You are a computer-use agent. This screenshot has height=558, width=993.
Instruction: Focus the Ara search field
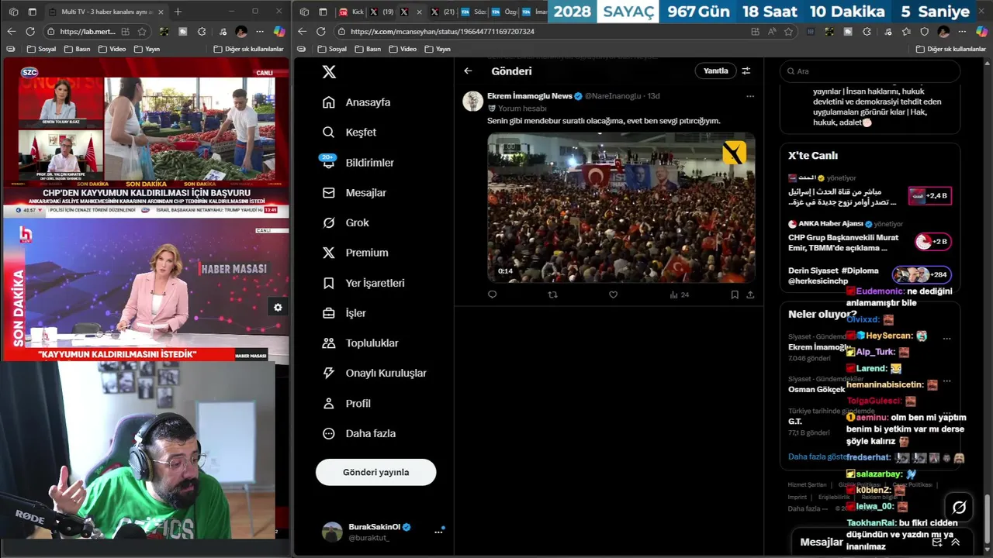coord(870,71)
